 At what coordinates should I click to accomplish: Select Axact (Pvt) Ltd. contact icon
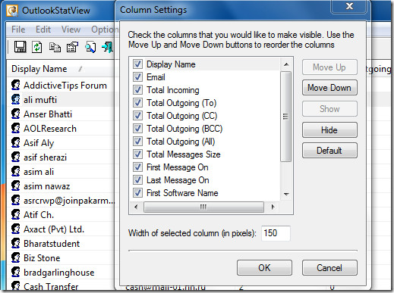pyautogui.click(x=16, y=229)
